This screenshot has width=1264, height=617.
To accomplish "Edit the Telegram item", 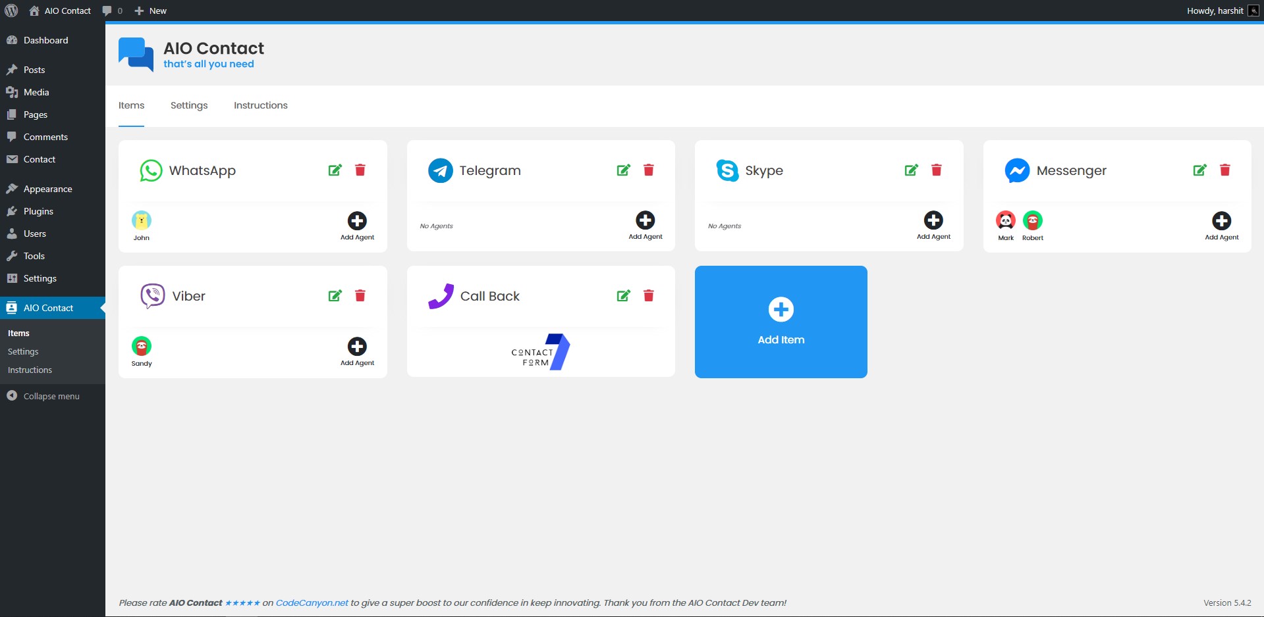I will click(624, 170).
